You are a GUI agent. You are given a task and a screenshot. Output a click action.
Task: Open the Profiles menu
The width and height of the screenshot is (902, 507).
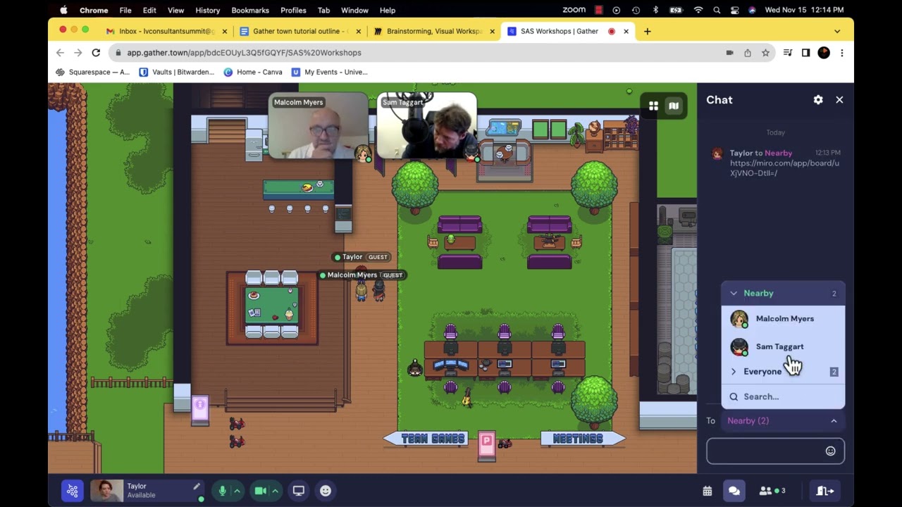point(293,11)
